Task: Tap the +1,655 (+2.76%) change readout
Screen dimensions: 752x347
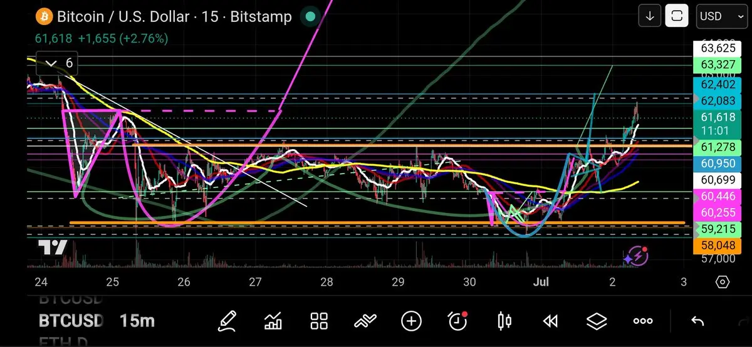Action: (x=123, y=38)
